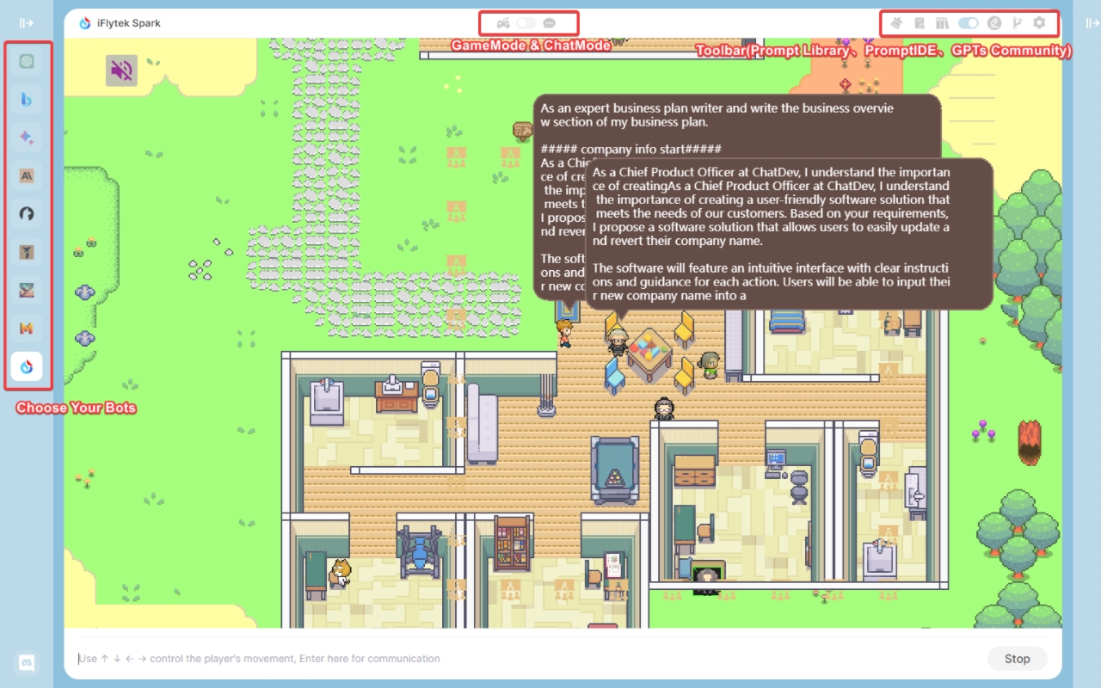The width and height of the screenshot is (1101, 688).
Task: Select the bird artwork bot icon
Action: pyautogui.click(x=27, y=291)
